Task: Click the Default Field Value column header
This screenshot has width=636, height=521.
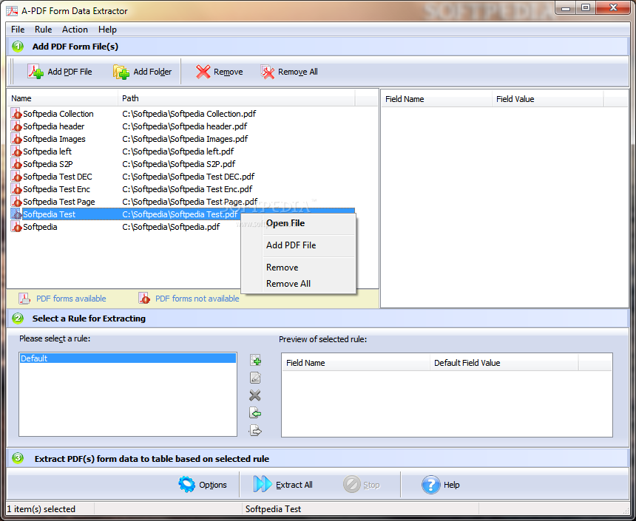Action: point(504,363)
